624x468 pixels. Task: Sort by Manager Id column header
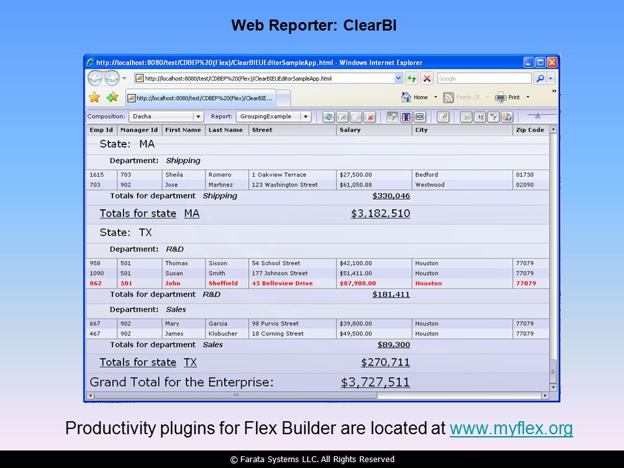point(139,130)
